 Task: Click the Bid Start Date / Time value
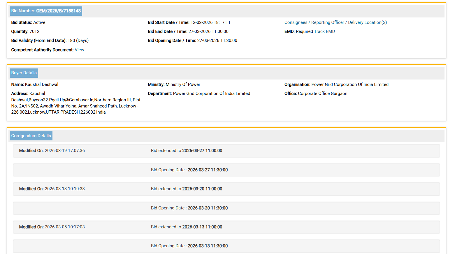[x=210, y=22]
